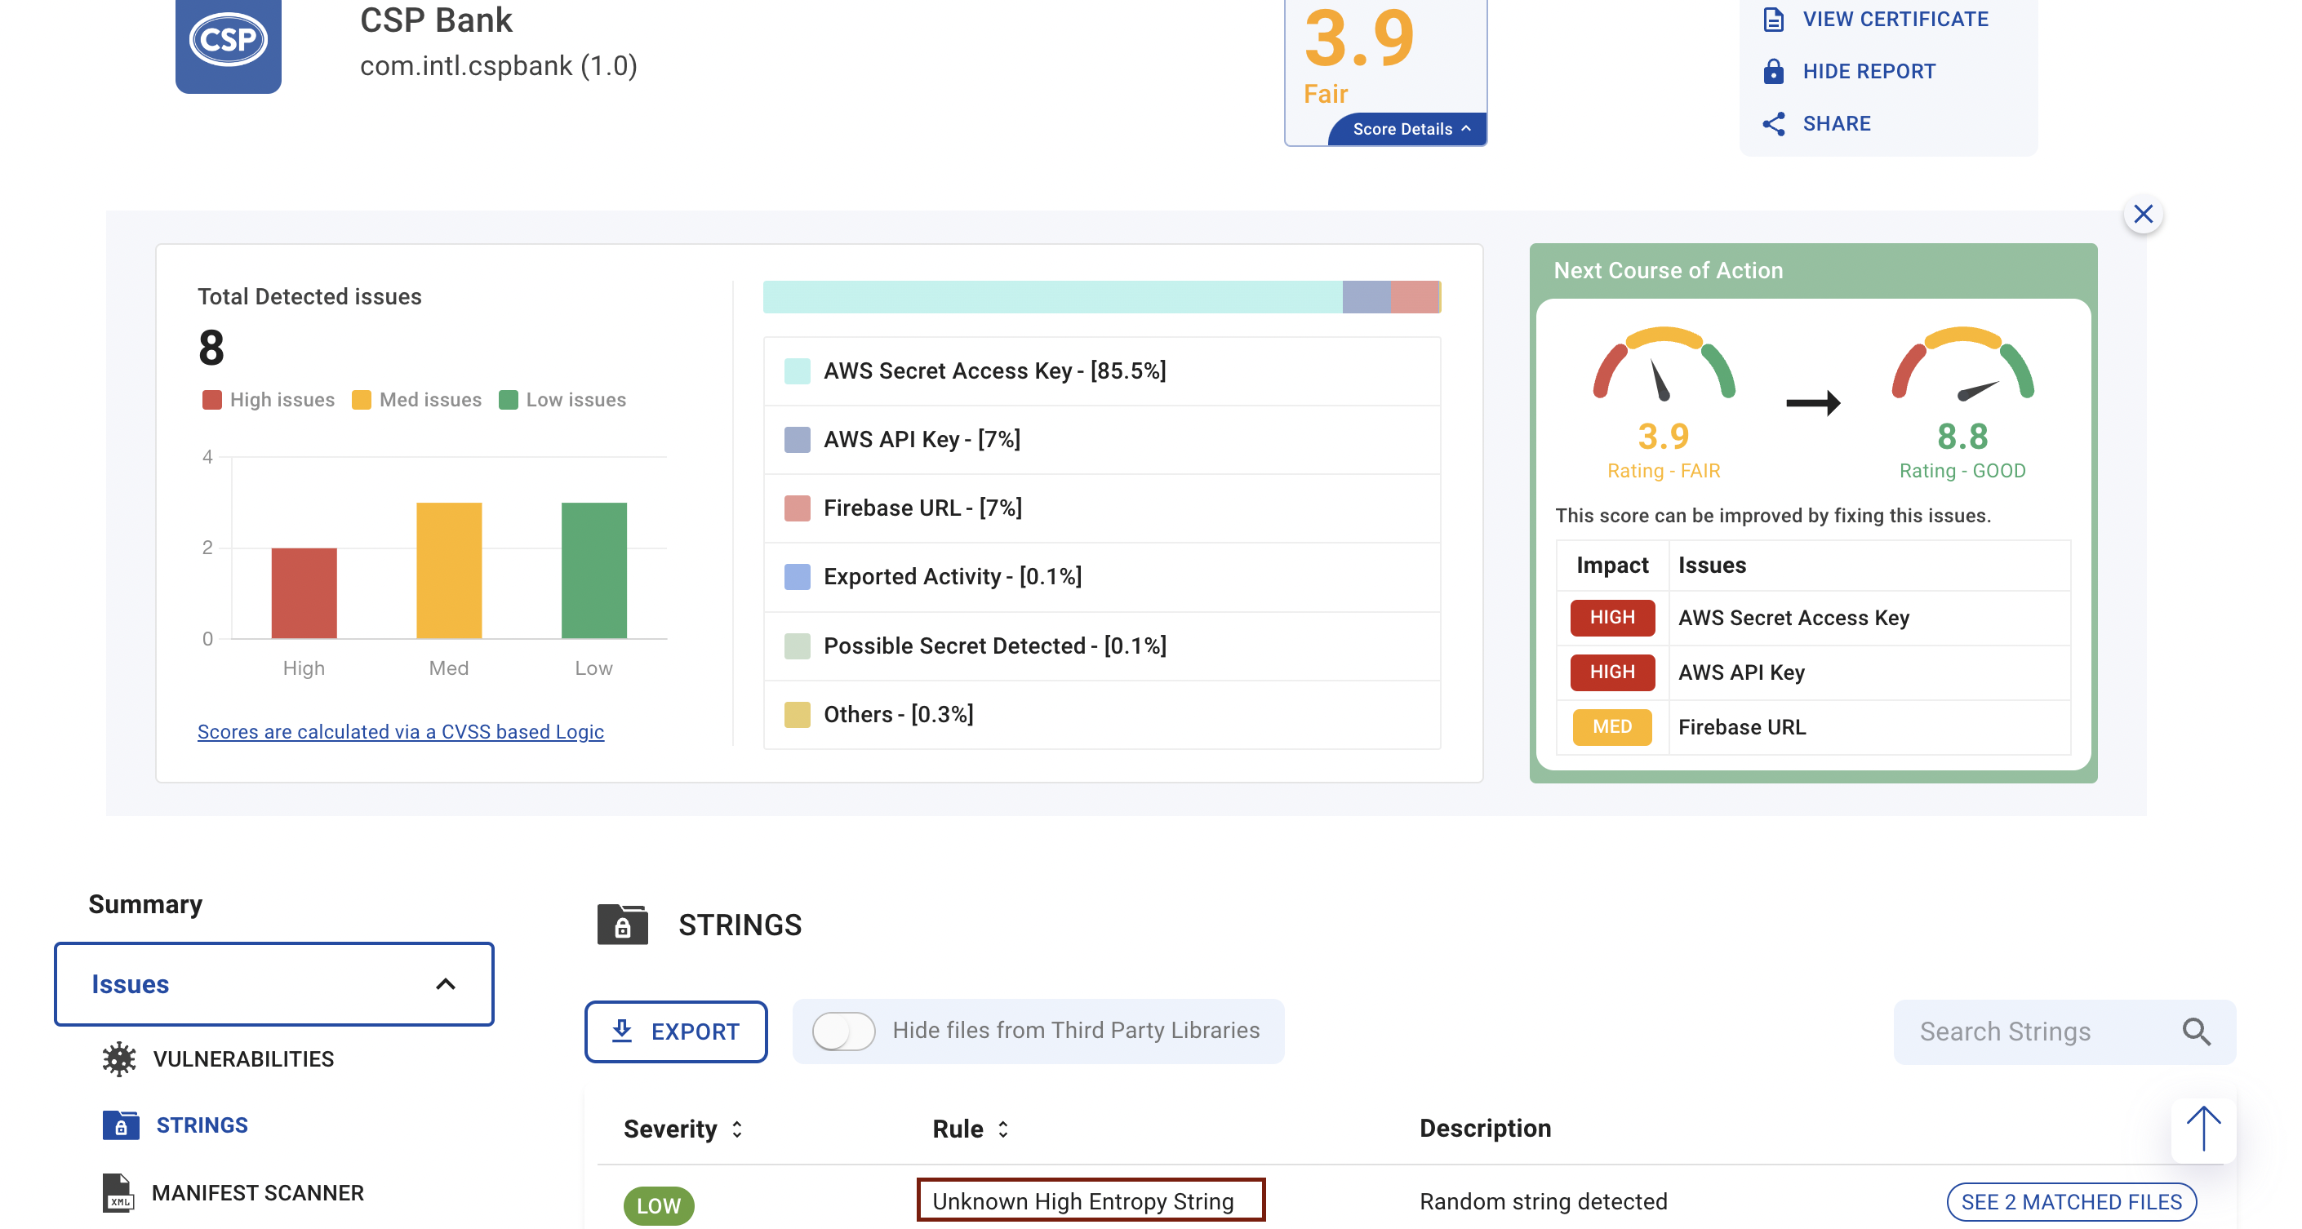This screenshot has width=2302, height=1229.
Task: Close the score details panel
Action: pyautogui.click(x=2142, y=215)
